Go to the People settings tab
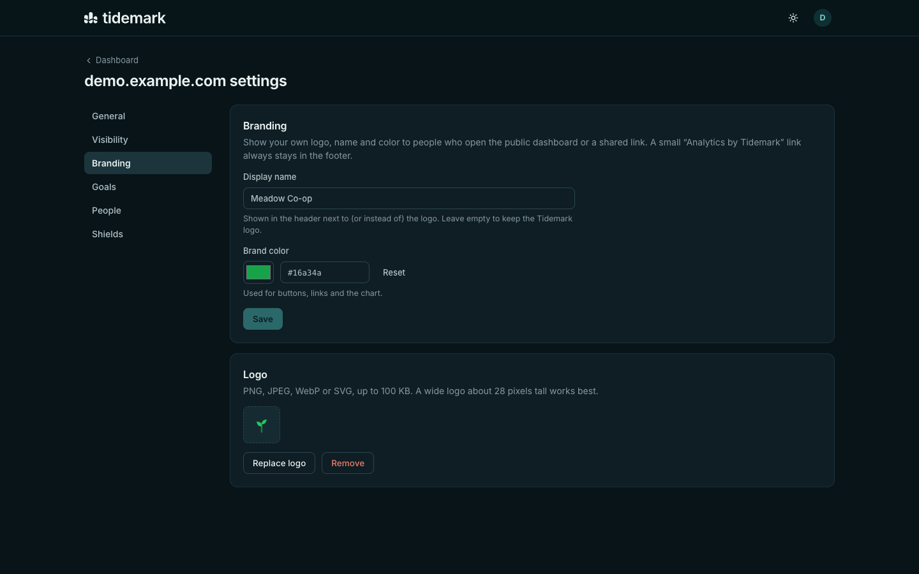919x574 pixels. click(148, 210)
